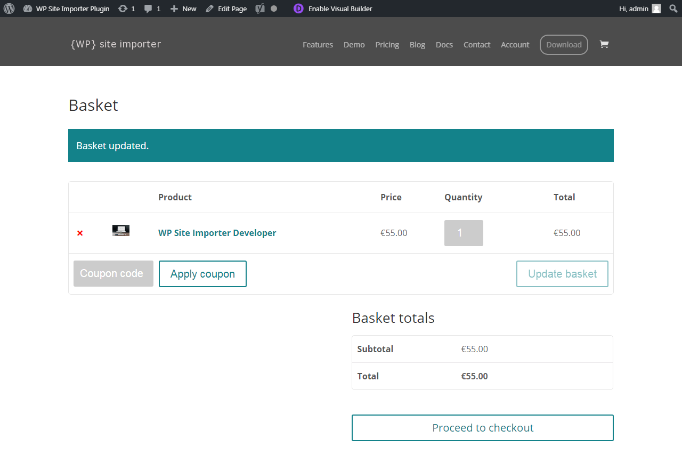The image size is (682, 463).
Task: Click the product price €55.00 cell
Action: (x=394, y=233)
